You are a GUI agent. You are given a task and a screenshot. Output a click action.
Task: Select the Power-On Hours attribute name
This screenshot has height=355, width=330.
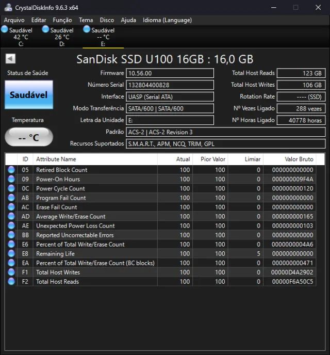(x=58, y=179)
